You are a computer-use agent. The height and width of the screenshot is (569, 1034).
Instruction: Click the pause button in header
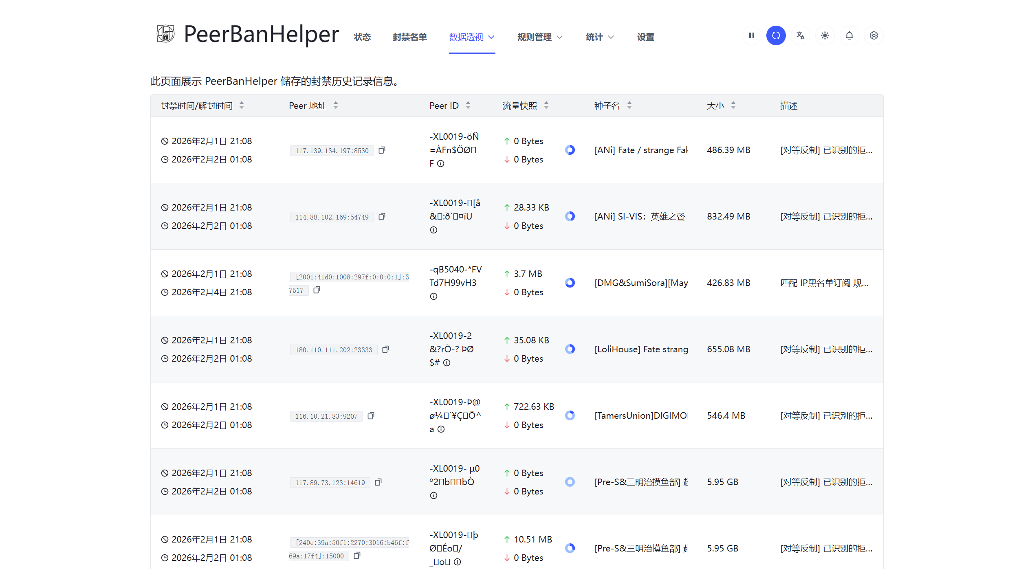point(751,36)
